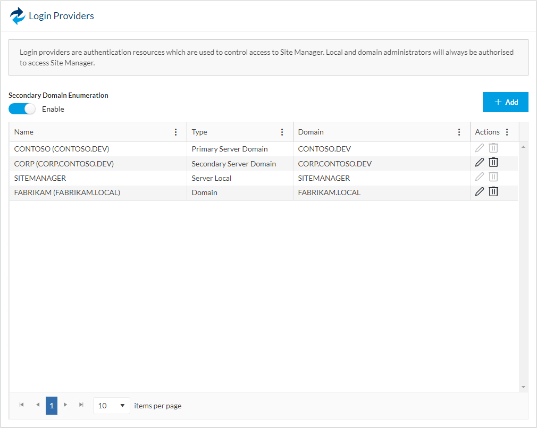Click the Add button

[x=505, y=102]
